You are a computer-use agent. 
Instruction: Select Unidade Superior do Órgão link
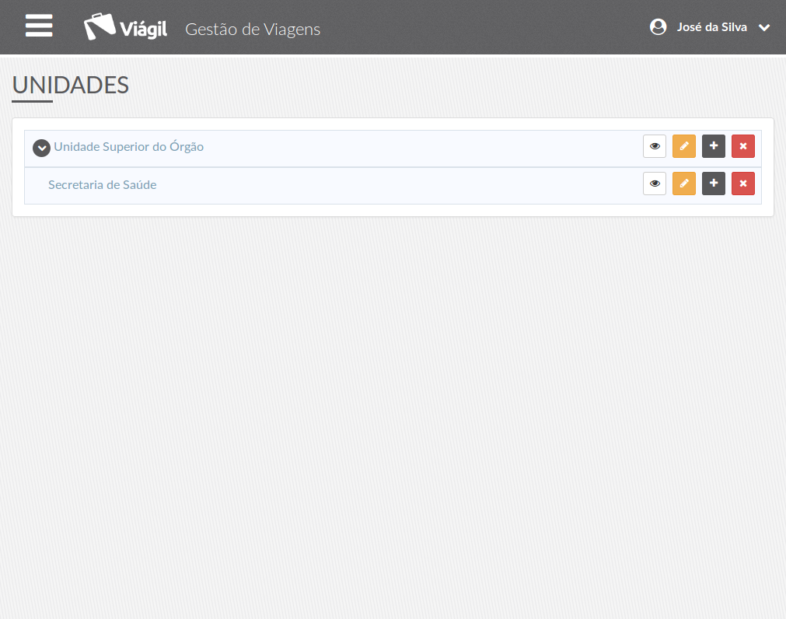point(129,147)
